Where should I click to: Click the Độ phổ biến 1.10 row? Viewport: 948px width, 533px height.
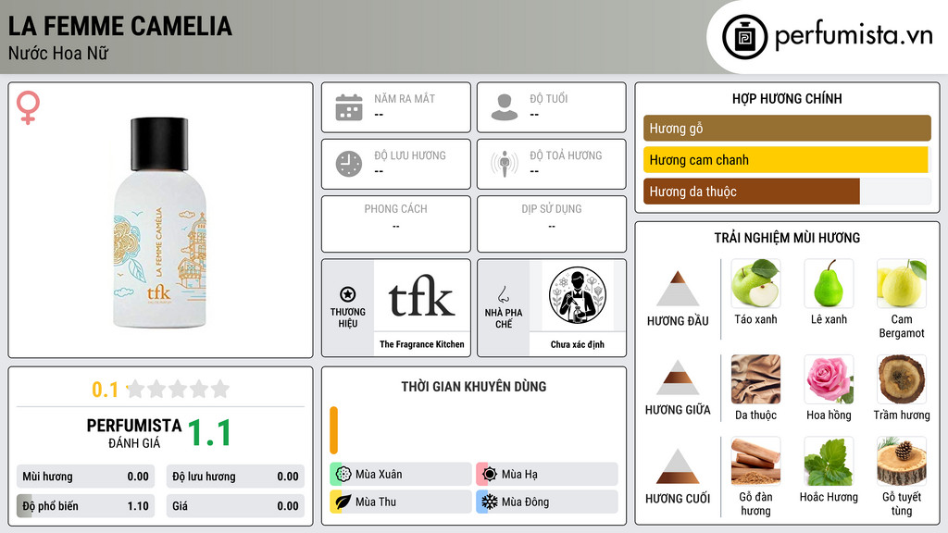coord(86,506)
